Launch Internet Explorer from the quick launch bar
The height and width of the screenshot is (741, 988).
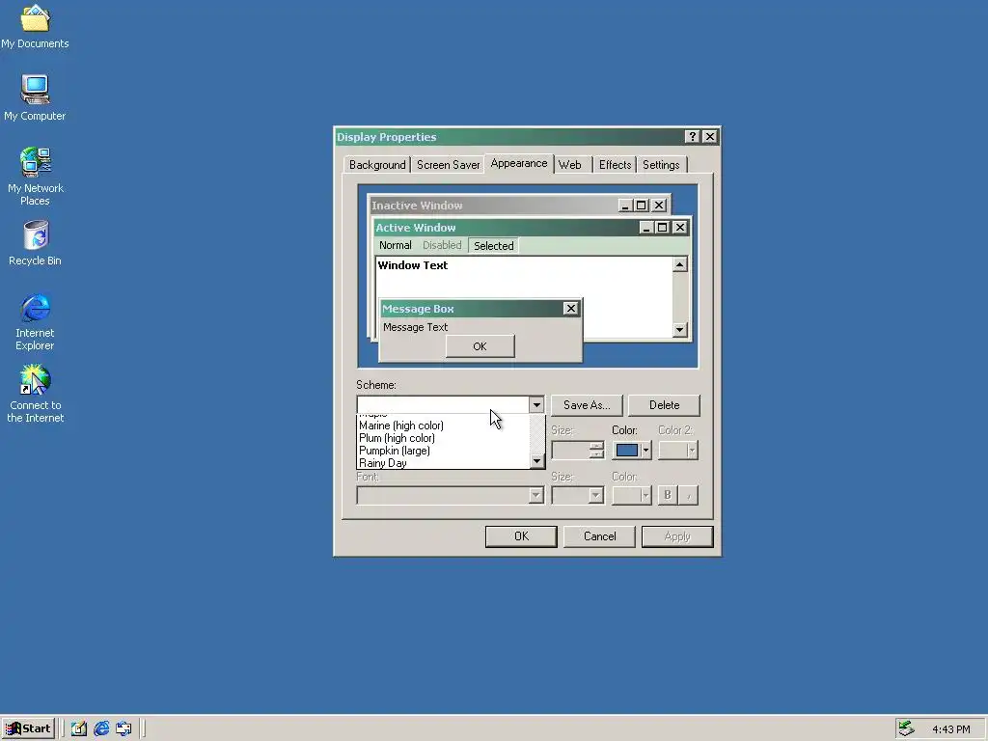[101, 728]
